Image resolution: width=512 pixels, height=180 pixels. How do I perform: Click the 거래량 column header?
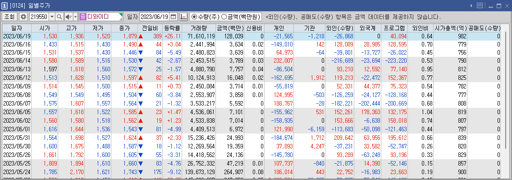click(198, 28)
